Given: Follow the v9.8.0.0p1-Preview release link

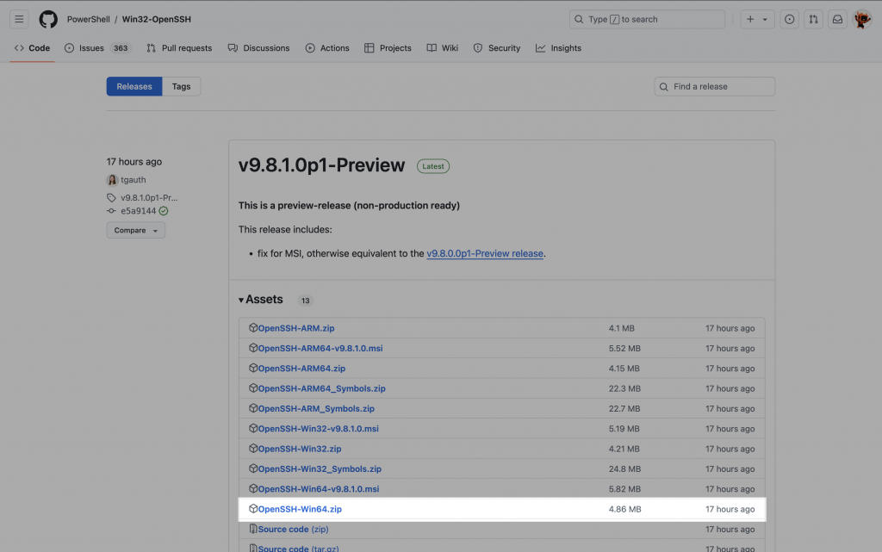Looking at the screenshot, I should (485, 253).
